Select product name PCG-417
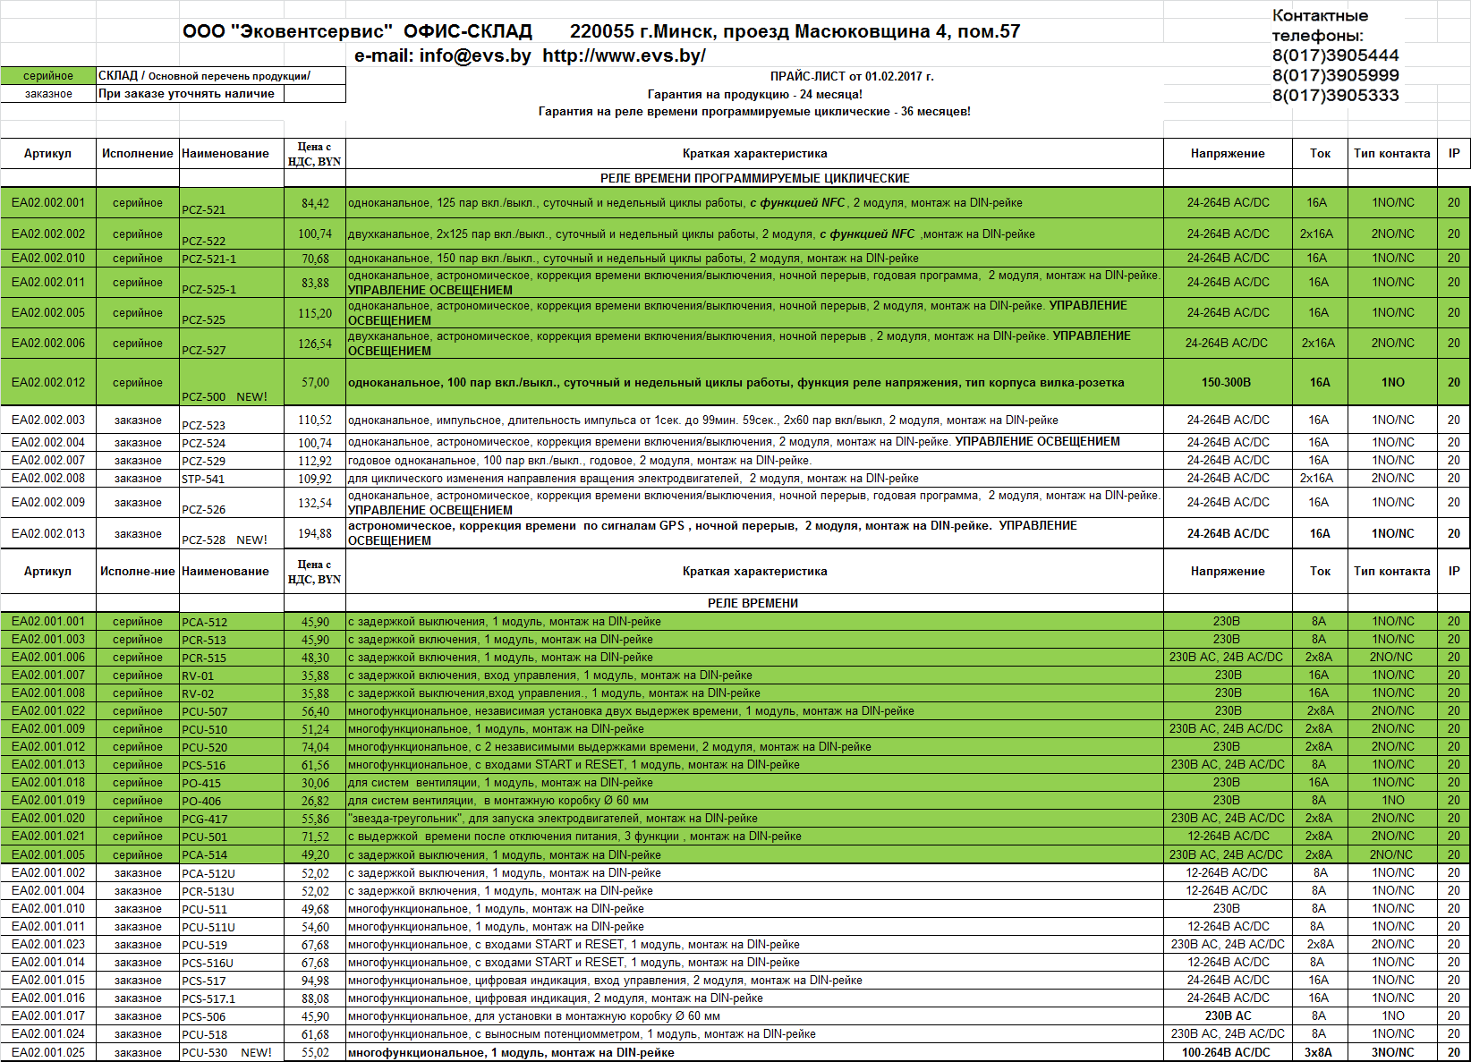Image resolution: width=1471 pixels, height=1062 pixels. (x=204, y=819)
